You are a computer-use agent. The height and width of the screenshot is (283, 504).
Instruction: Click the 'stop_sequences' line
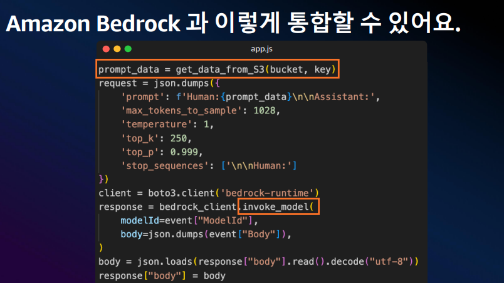[209, 166]
